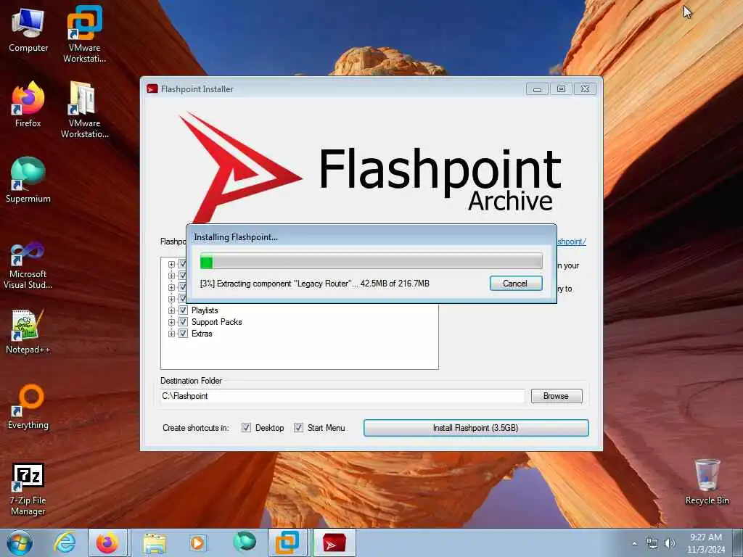Click the Flashpoint Installer title bar icon

tap(152, 88)
